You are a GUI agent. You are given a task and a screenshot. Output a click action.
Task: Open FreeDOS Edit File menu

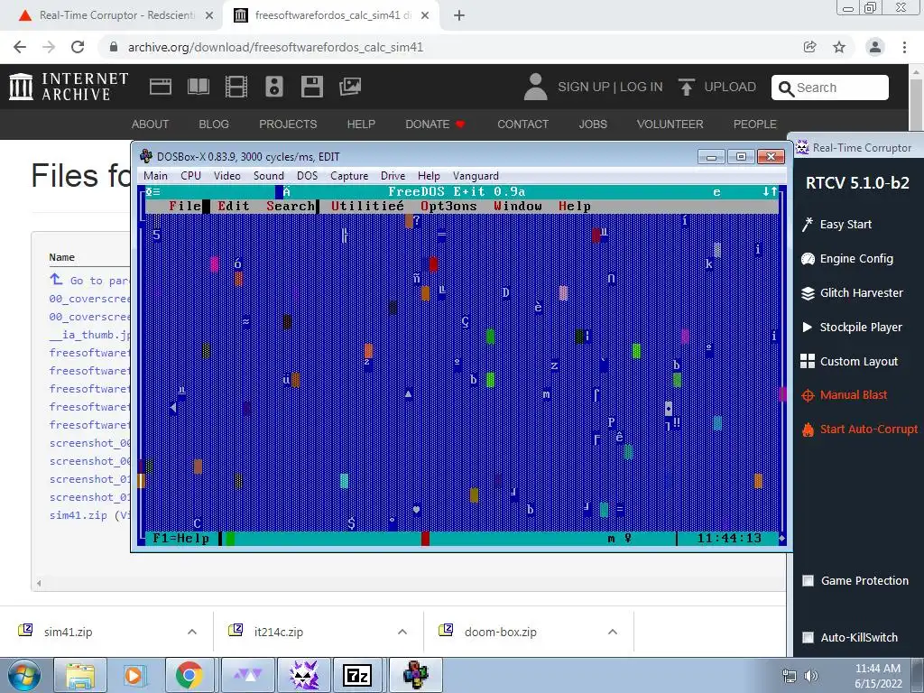click(184, 207)
